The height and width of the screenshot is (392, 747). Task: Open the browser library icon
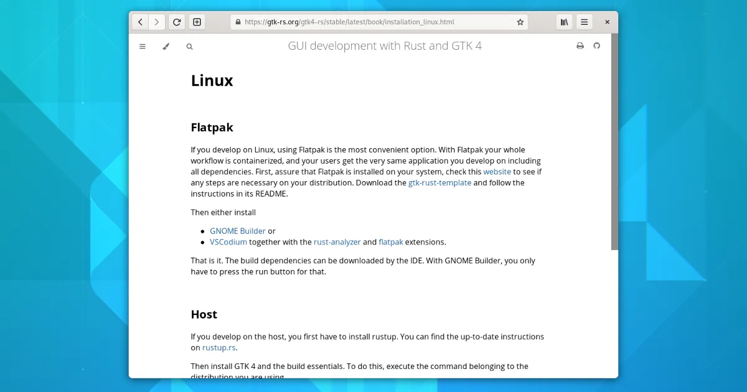(x=564, y=22)
